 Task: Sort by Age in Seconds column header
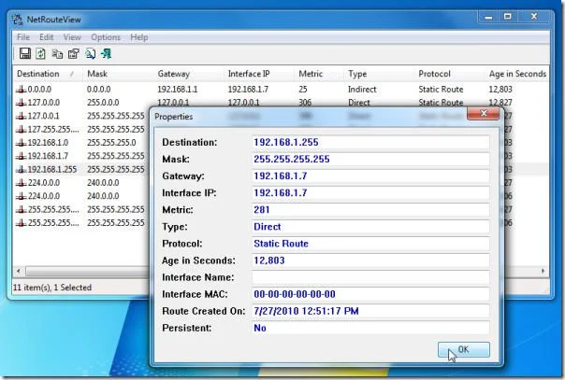point(517,74)
